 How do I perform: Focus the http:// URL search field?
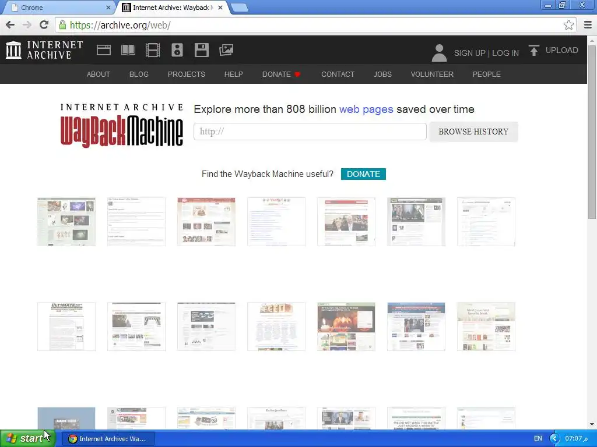pos(310,132)
